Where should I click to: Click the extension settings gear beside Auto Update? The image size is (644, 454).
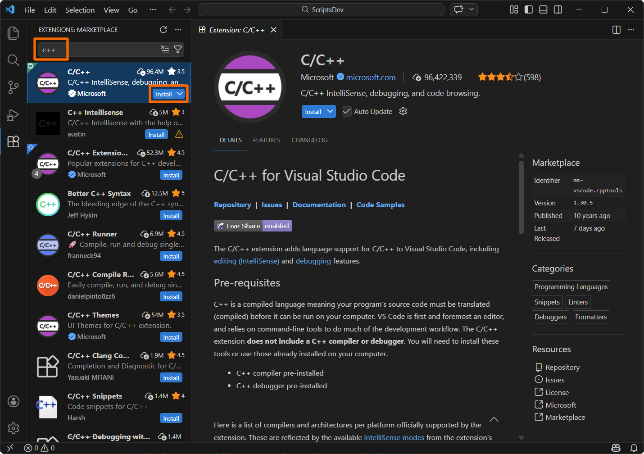[x=403, y=111]
